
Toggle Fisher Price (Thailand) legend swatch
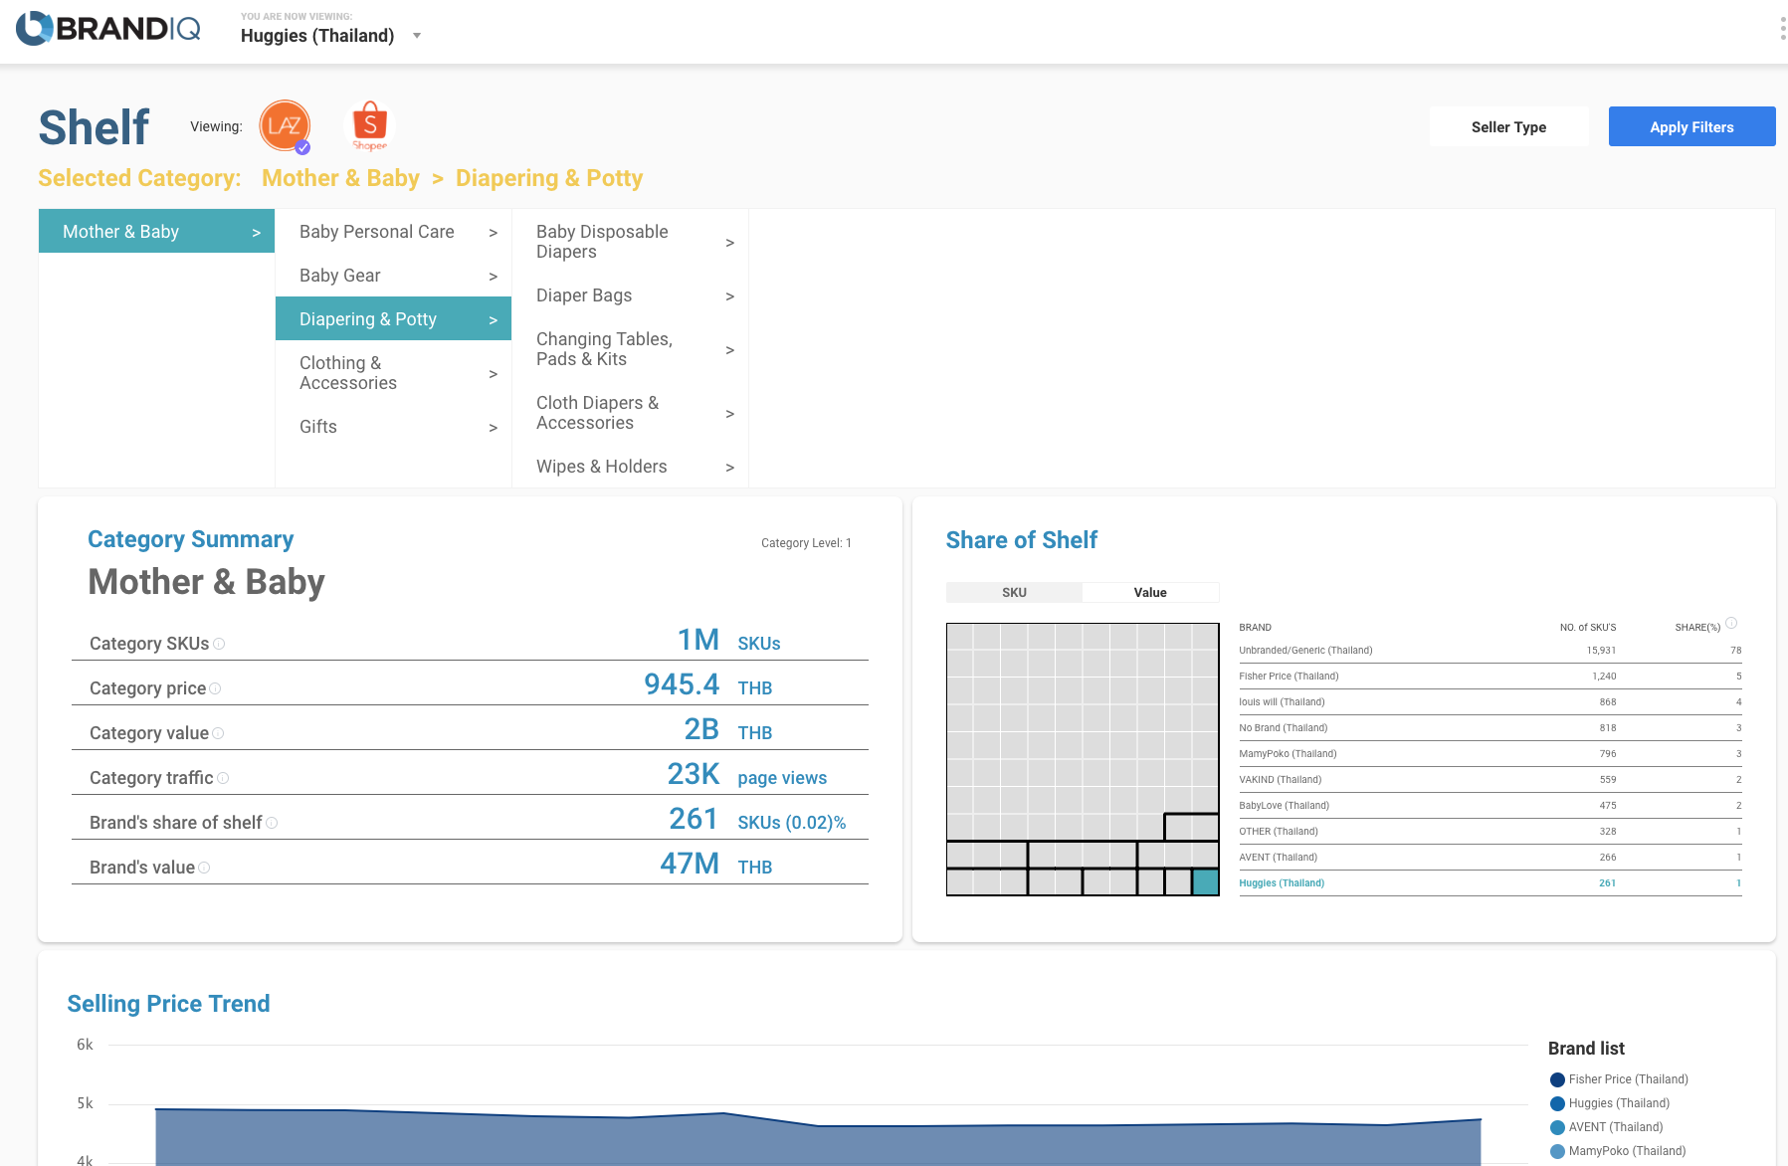tap(1557, 1079)
